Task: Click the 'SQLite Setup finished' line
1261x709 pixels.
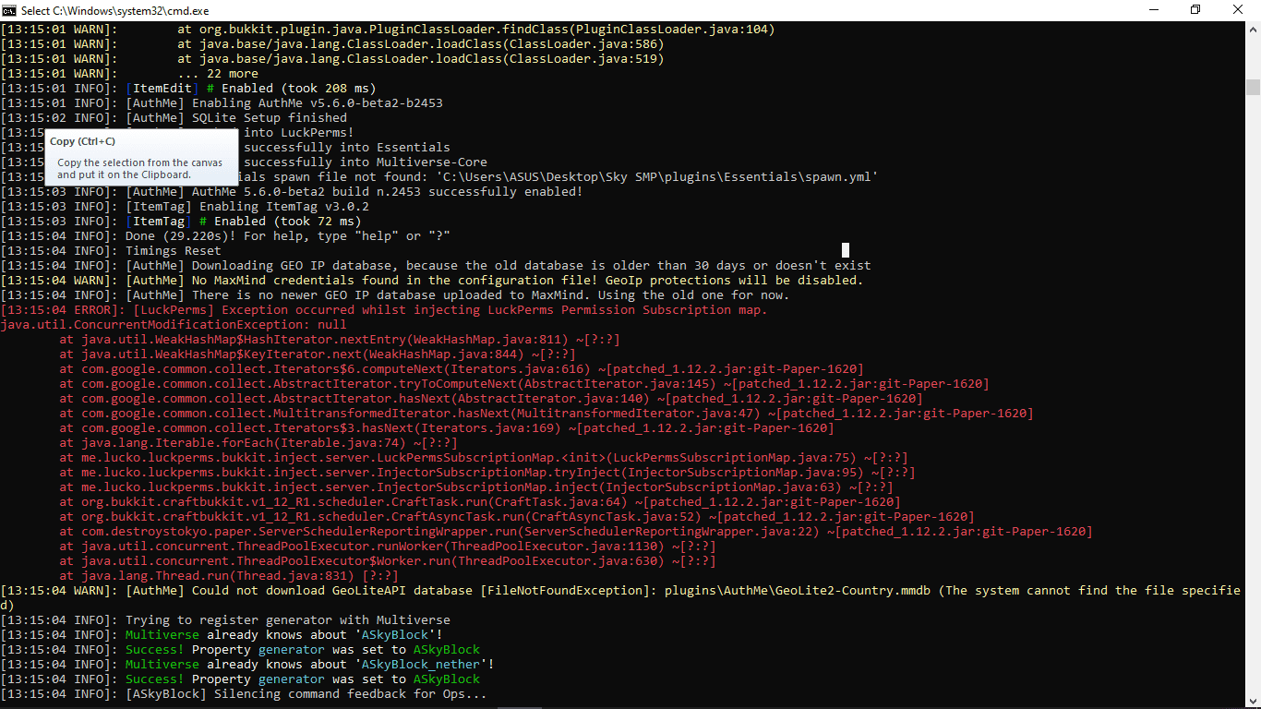Action: pos(174,118)
